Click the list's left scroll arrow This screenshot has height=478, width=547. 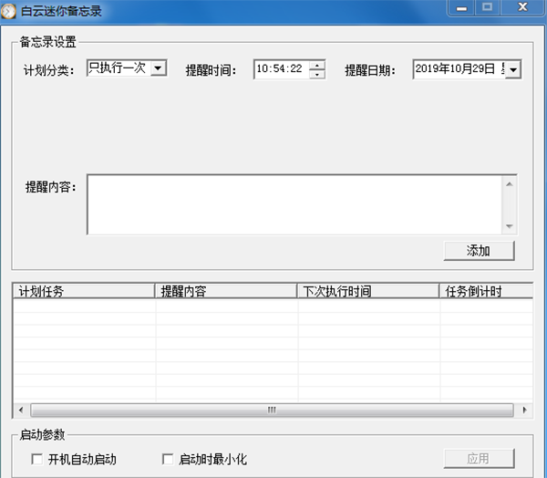click(x=21, y=410)
